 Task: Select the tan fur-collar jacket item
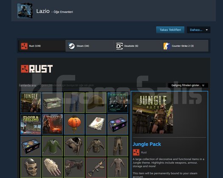(x=74, y=146)
